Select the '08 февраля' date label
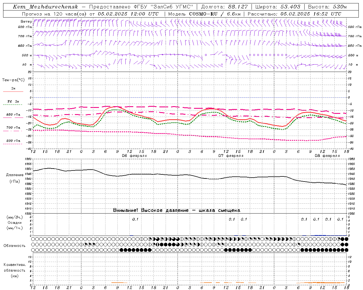Viewport: 363px width, 290px height. (327, 156)
